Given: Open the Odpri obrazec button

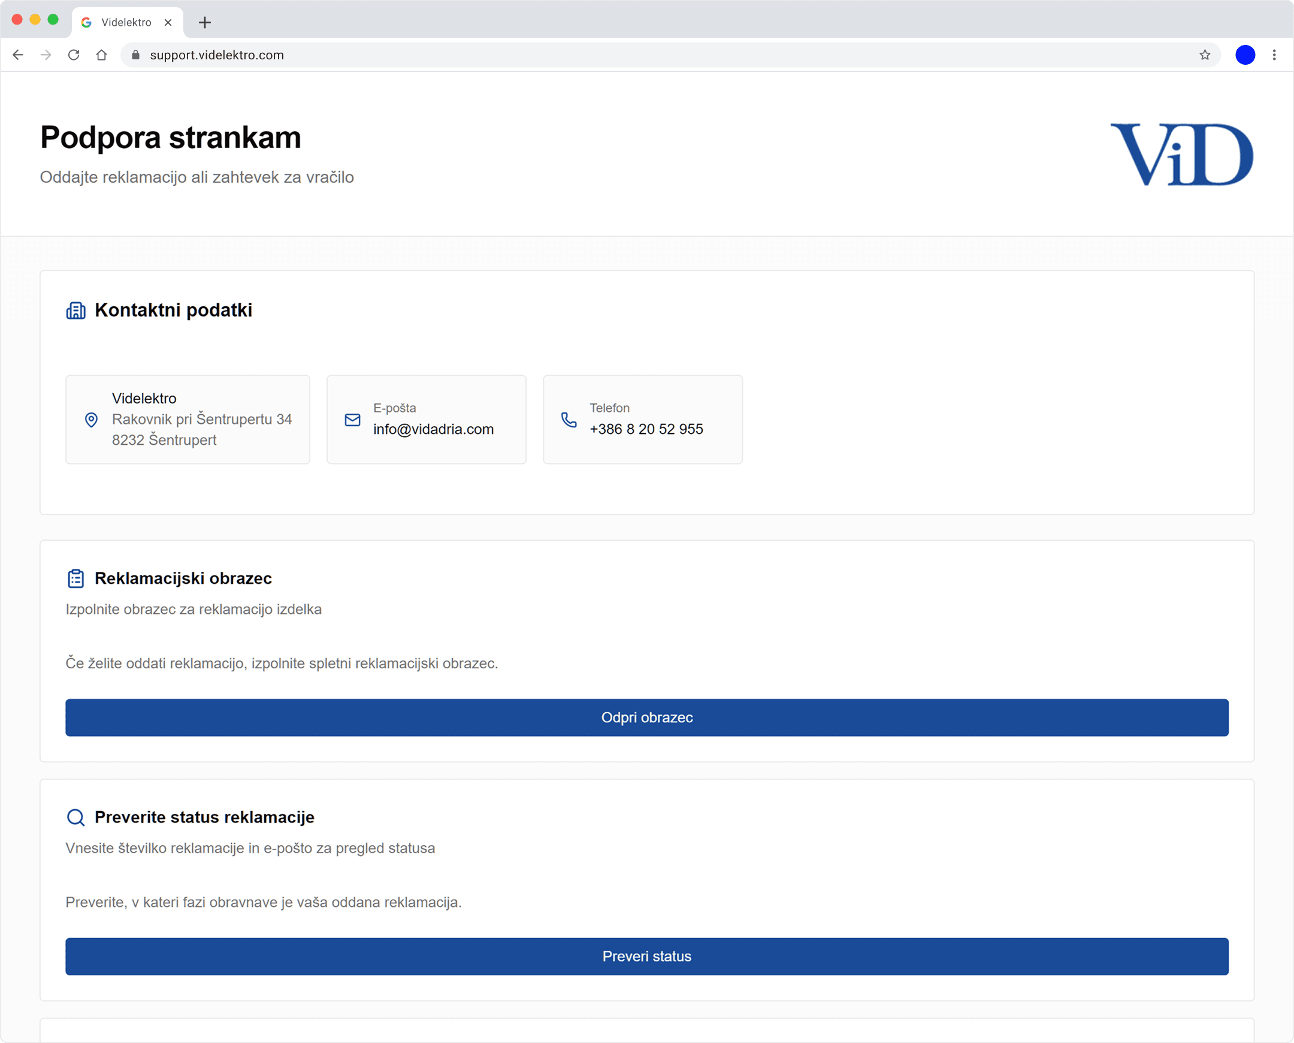Looking at the screenshot, I should click(x=646, y=718).
